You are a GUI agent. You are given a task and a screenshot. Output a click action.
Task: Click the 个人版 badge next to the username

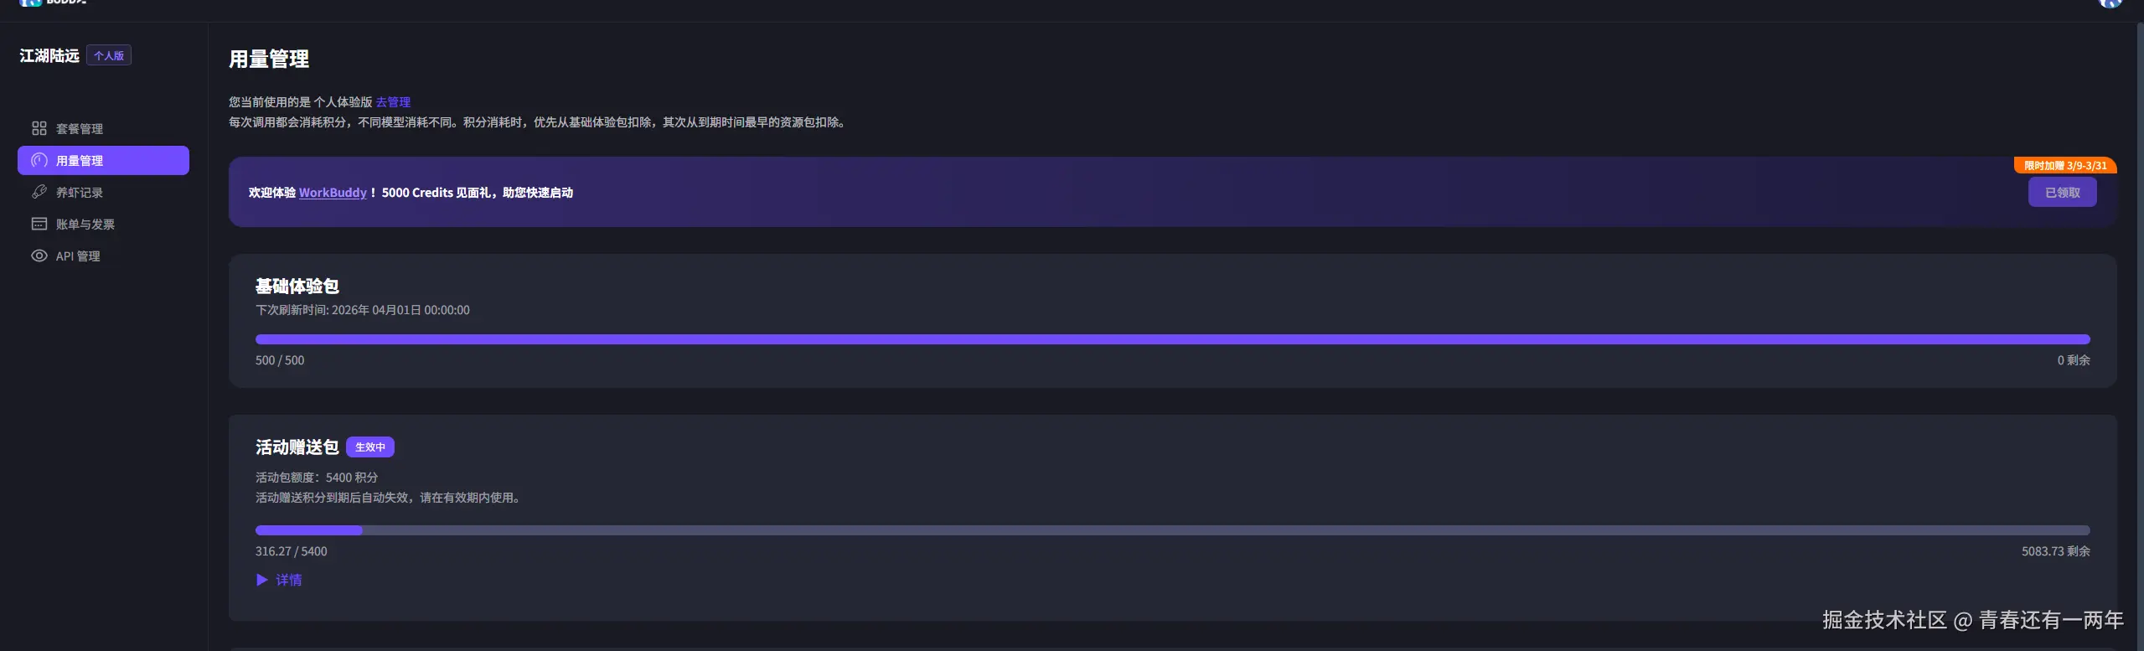click(109, 55)
